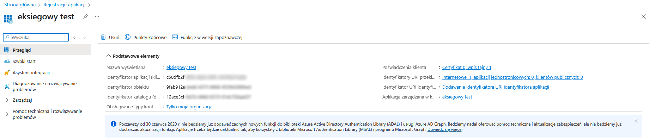Click the blue info icon in banner

pos(114,124)
